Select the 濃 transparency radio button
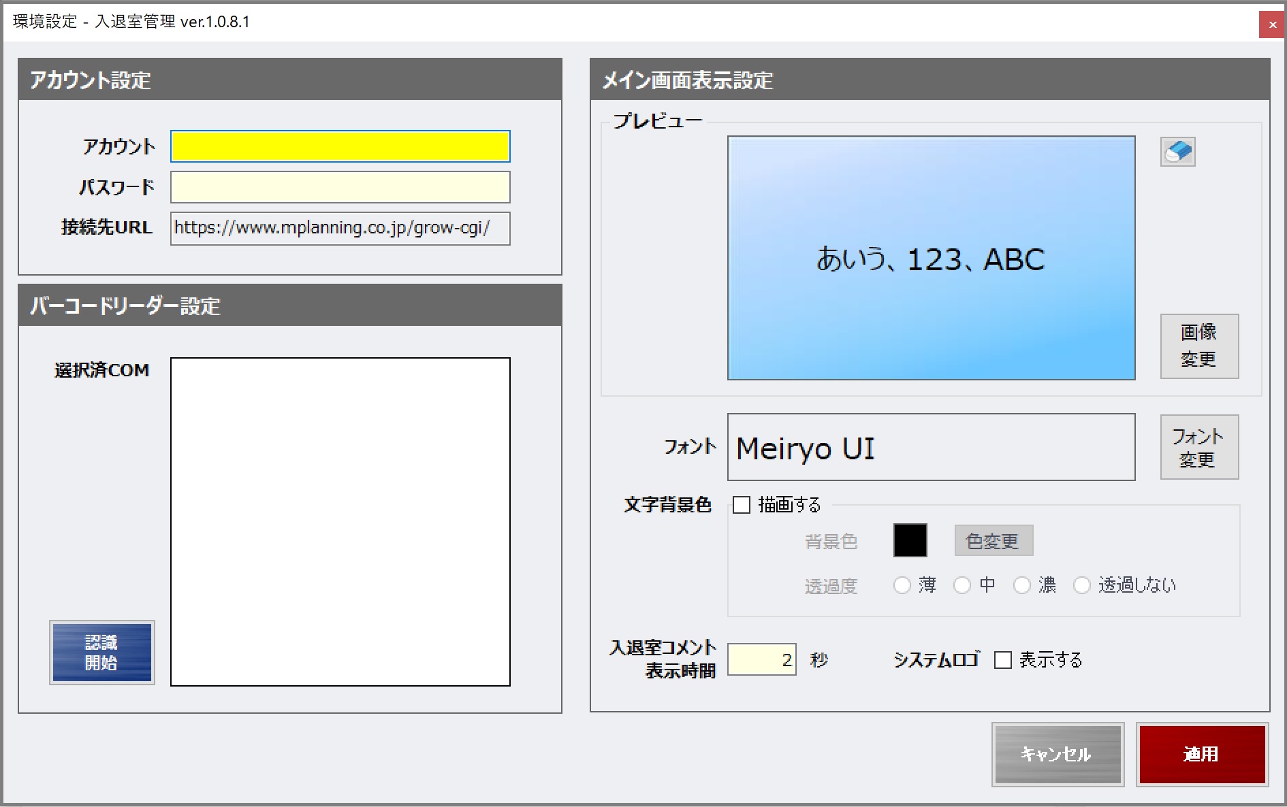1287x807 pixels. (1022, 585)
